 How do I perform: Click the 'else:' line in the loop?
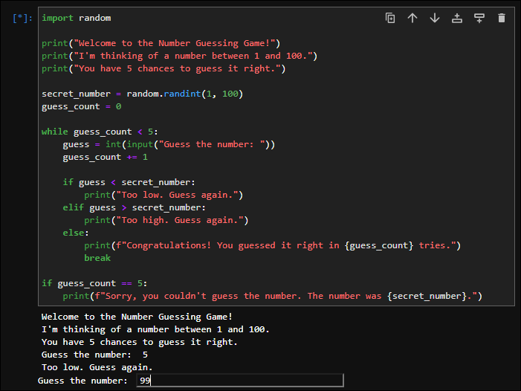[76, 233]
